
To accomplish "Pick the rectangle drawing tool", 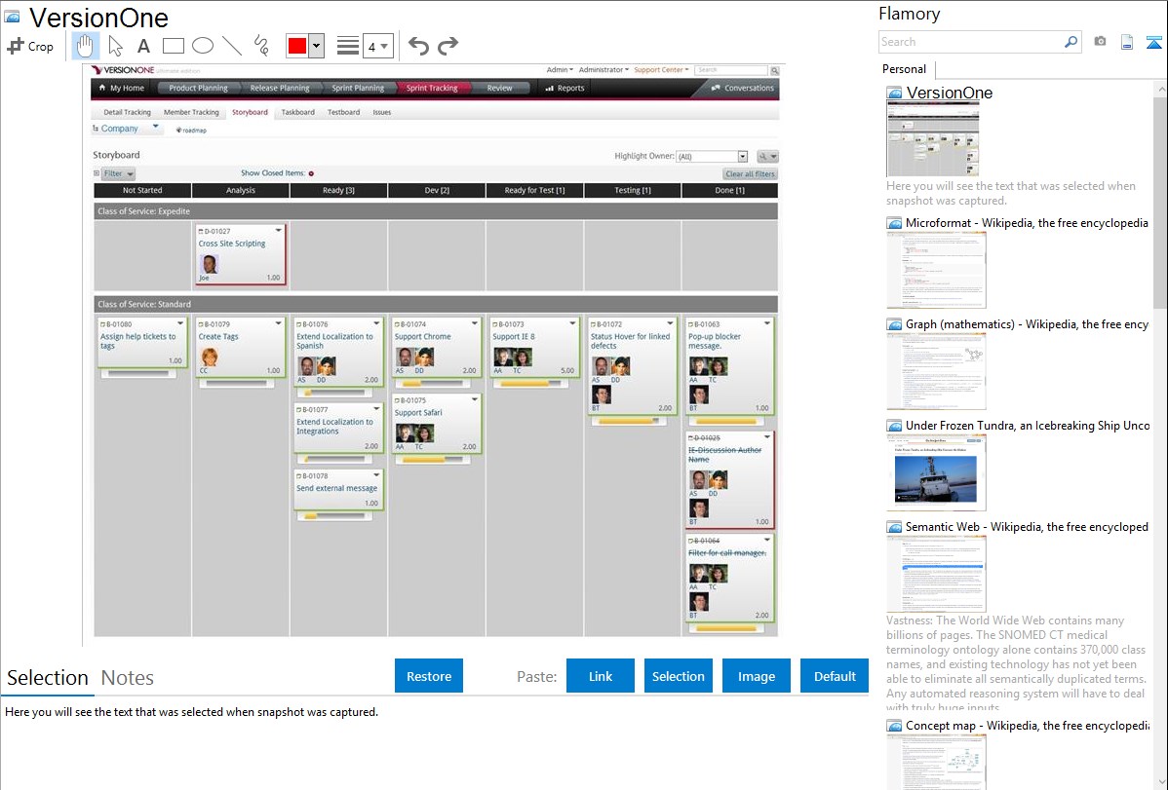I will pyautogui.click(x=173, y=46).
